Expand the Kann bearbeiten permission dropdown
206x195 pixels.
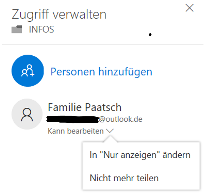click(x=81, y=131)
